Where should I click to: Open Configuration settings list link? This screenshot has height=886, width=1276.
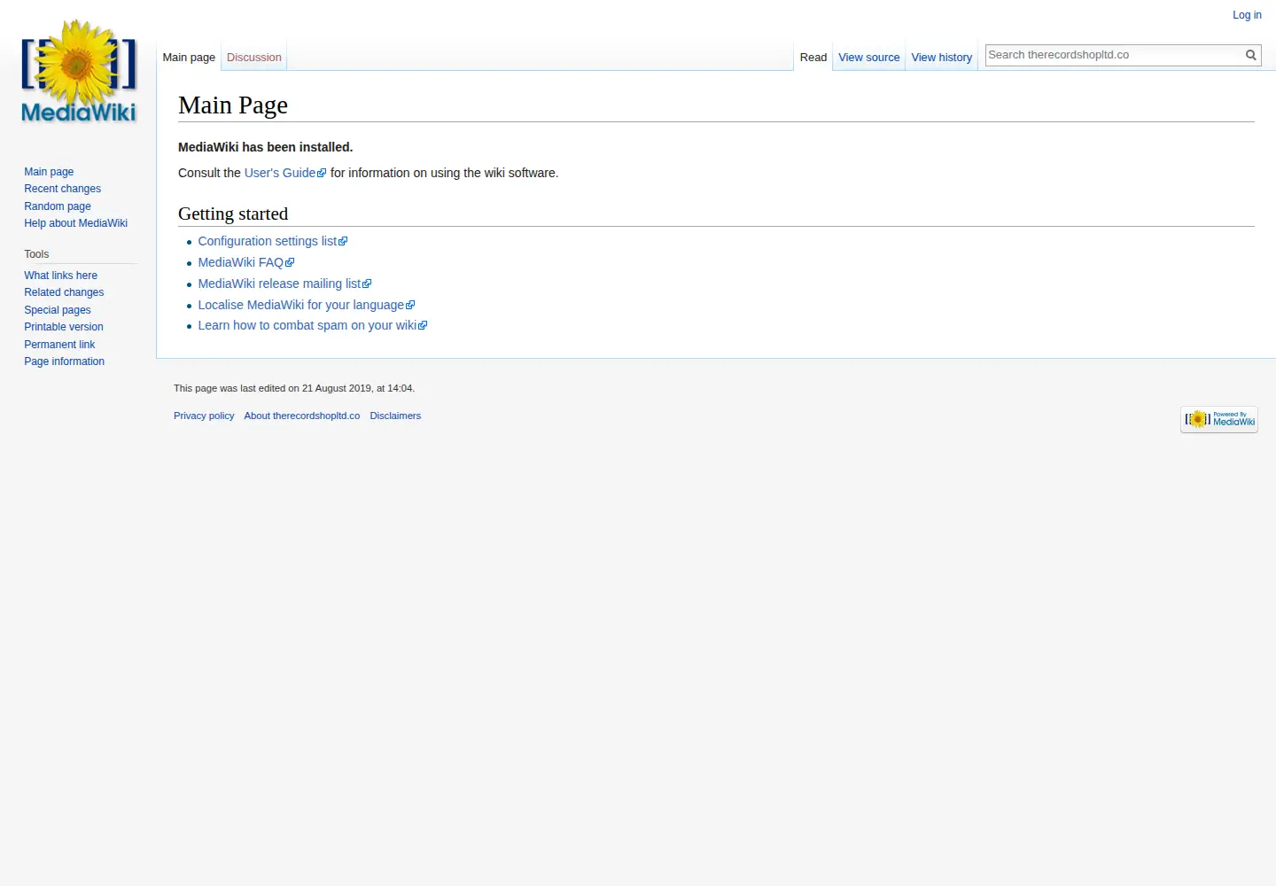(x=273, y=241)
